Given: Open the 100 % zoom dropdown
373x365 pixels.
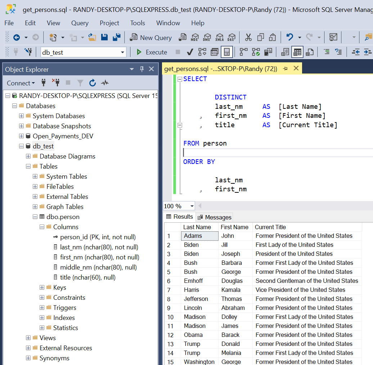Looking at the screenshot, I should tap(192, 206).
